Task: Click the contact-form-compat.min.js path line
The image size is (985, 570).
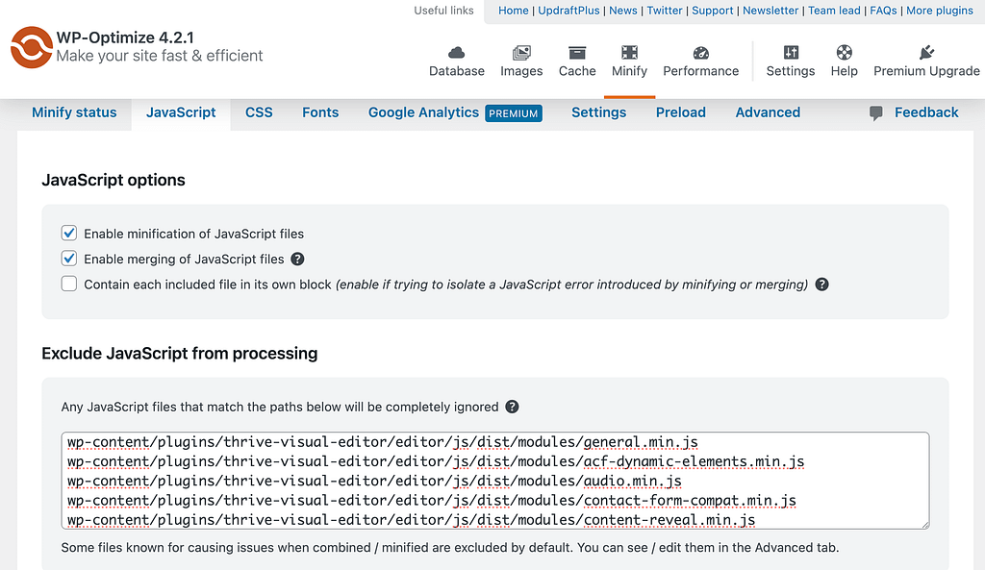Action: point(432,501)
